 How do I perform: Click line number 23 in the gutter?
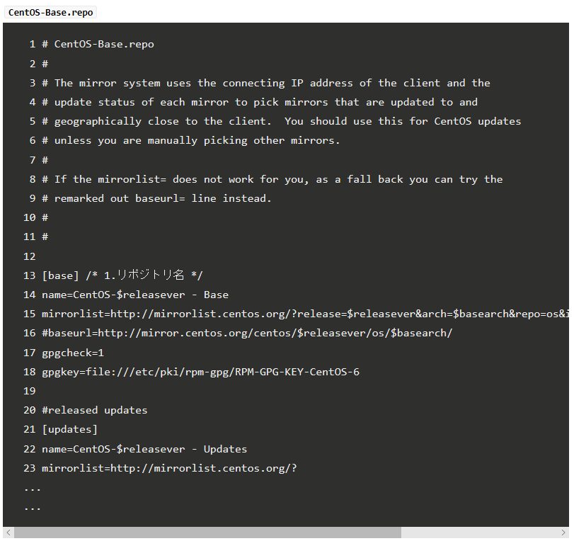pyautogui.click(x=29, y=468)
